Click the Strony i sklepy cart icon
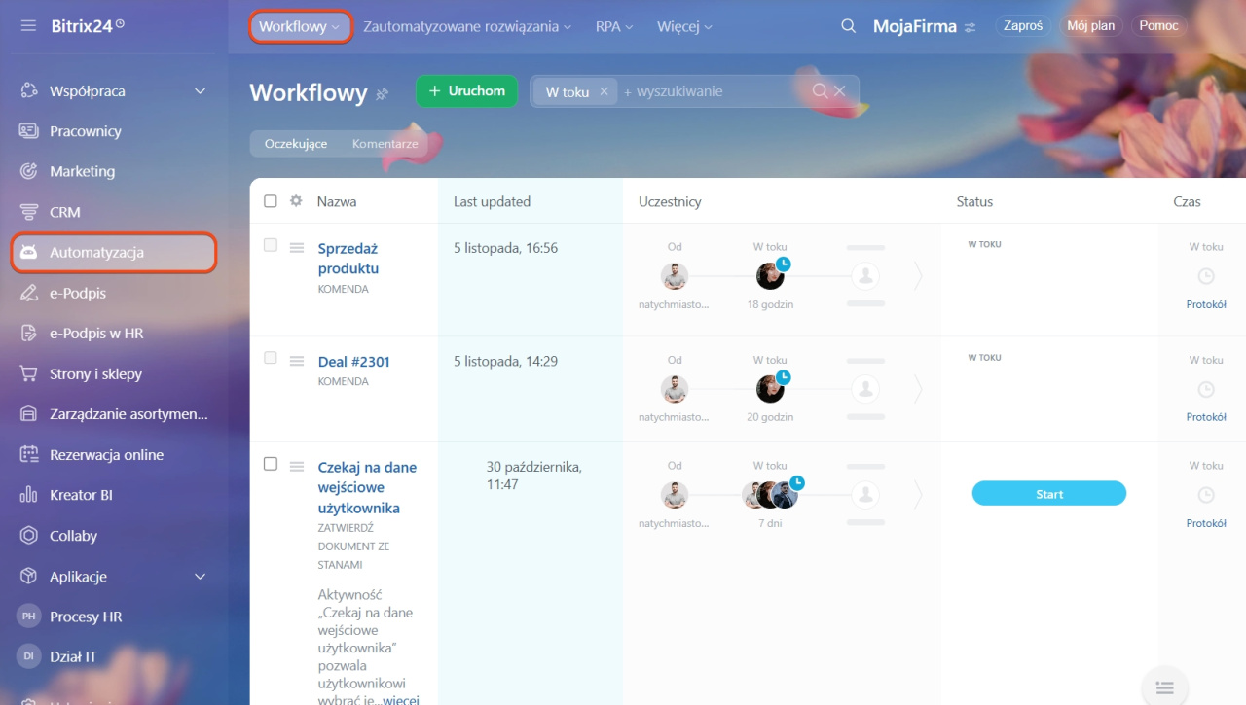Screen dimensions: 1246x705 tap(29, 373)
